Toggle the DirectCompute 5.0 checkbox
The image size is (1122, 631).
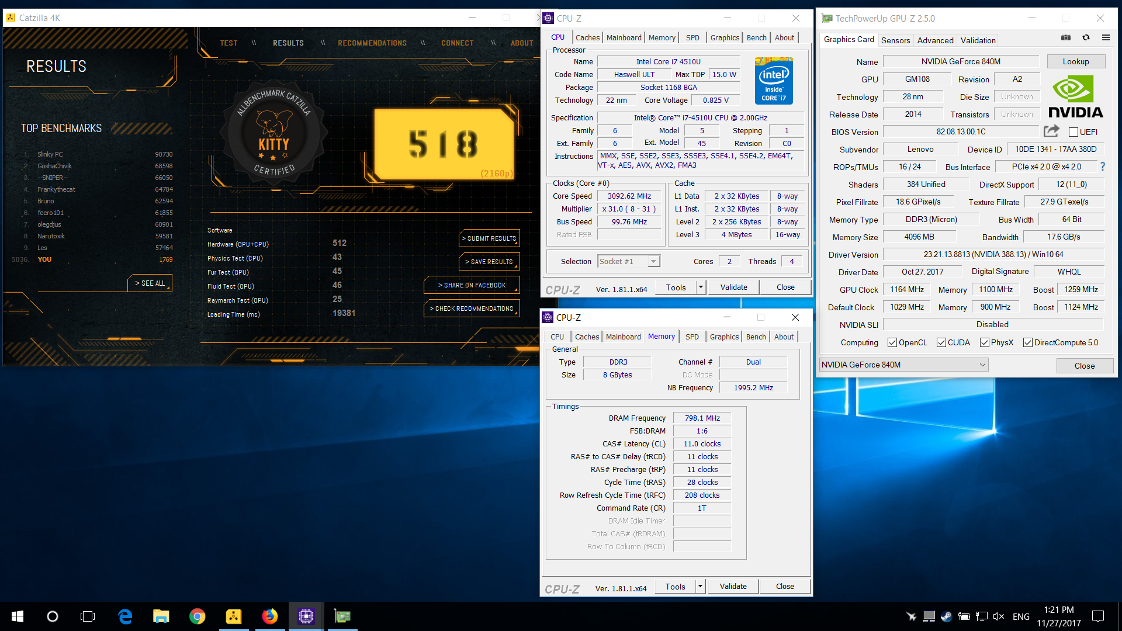pyautogui.click(x=1028, y=342)
